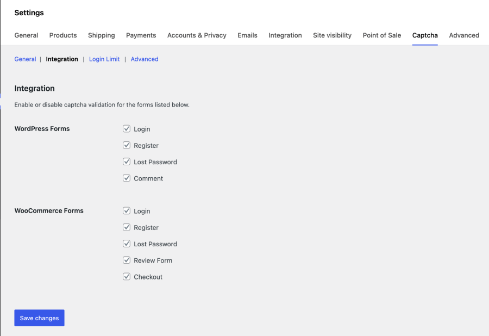
Task: Open the Site visibility tab
Action: [x=332, y=35]
